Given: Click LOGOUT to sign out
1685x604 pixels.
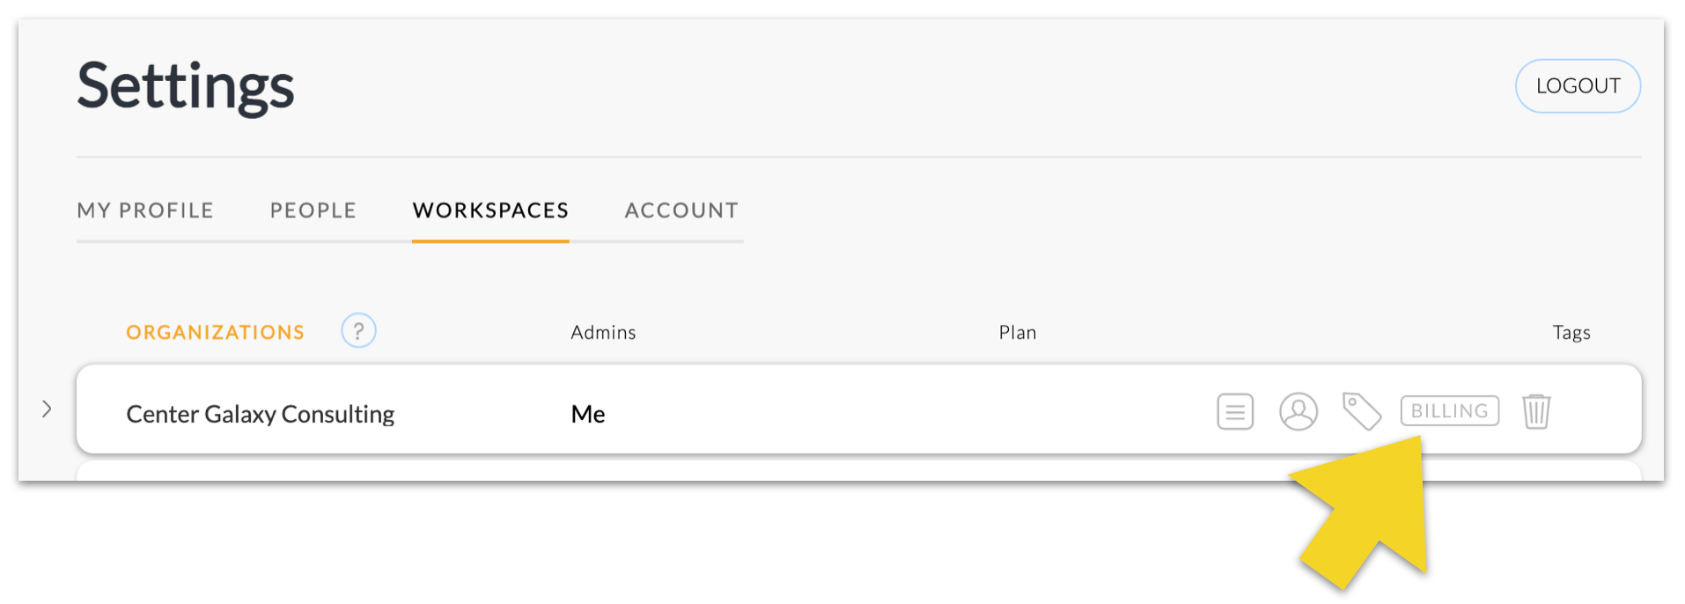Looking at the screenshot, I should coord(1577,85).
